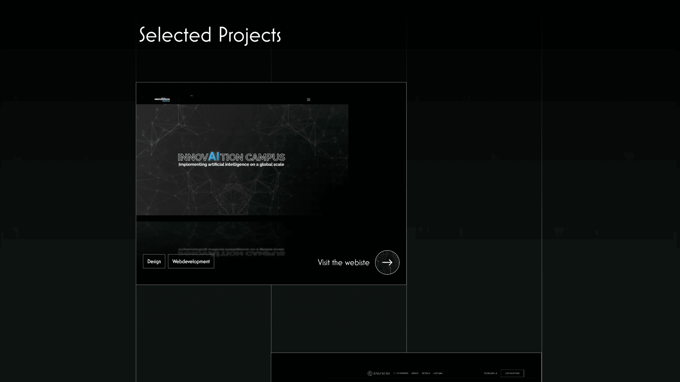Click the circular arrow button
The width and height of the screenshot is (680, 382).
pyautogui.click(x=387, y=262)
